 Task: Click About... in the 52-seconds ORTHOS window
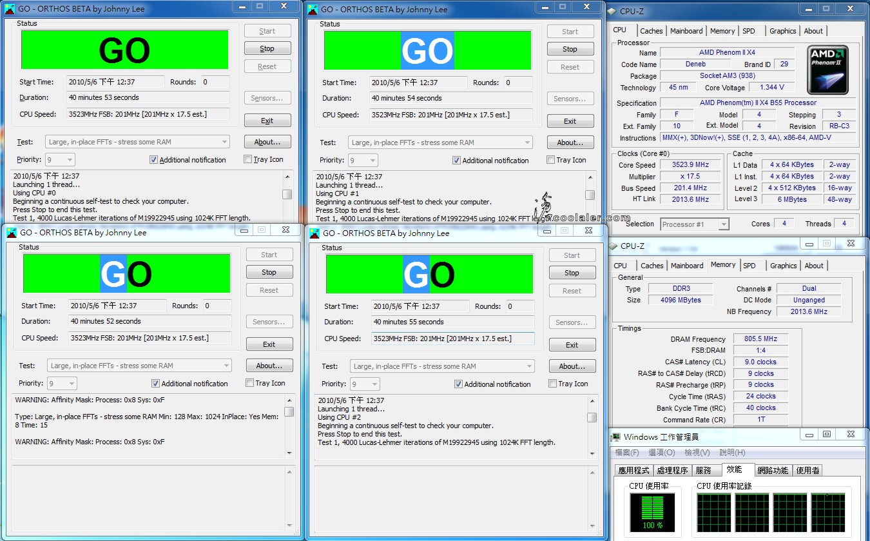pyautogui.click(x=269, y=366)
